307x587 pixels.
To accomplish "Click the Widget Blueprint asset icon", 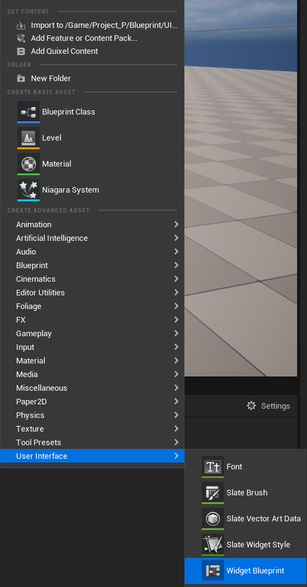I will [x=213, y=570].
